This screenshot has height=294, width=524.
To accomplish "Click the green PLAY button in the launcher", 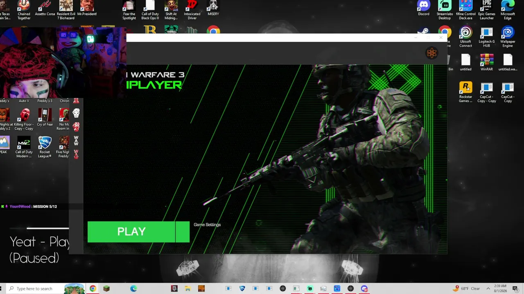I will pyautogui.click(x=131, y=232).
